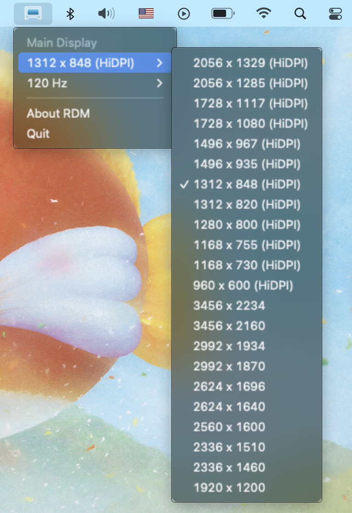Open the 120 Hz refresh rate item
Screen dimensions: 352x513
[95, 83]
